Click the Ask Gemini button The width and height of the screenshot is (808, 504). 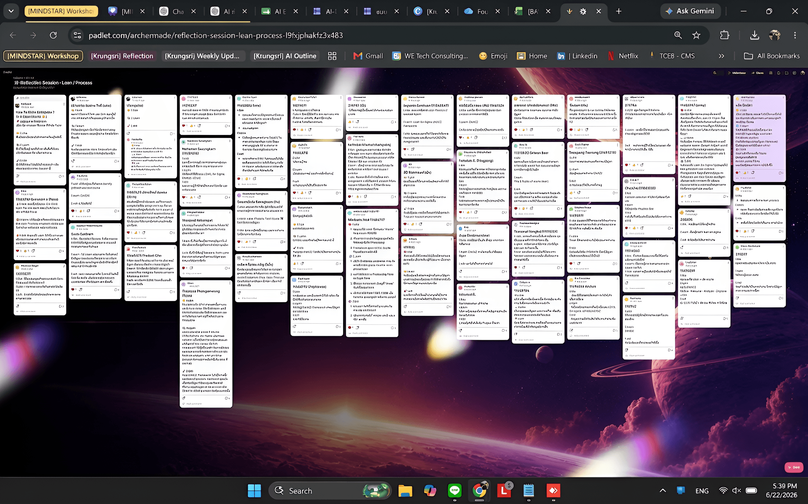point(690,11)
